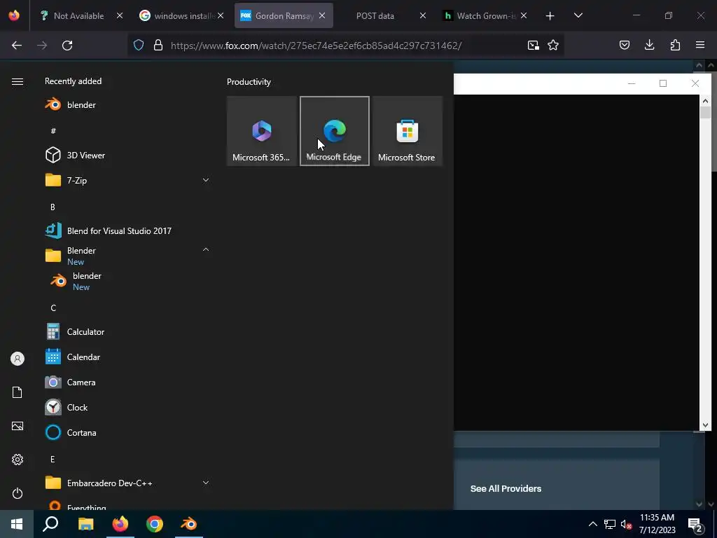The image size is (717, 538).
Task: Open Pictures from Start sidebar
Action: click(x=18, y=427)
